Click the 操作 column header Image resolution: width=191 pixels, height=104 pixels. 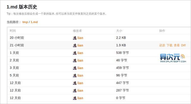click(162, 31)
